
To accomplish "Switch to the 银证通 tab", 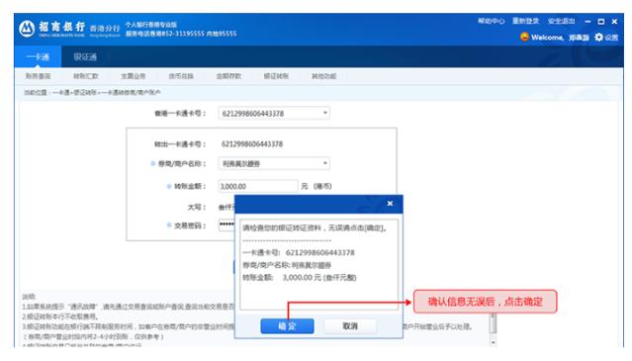I will (85, 56).
